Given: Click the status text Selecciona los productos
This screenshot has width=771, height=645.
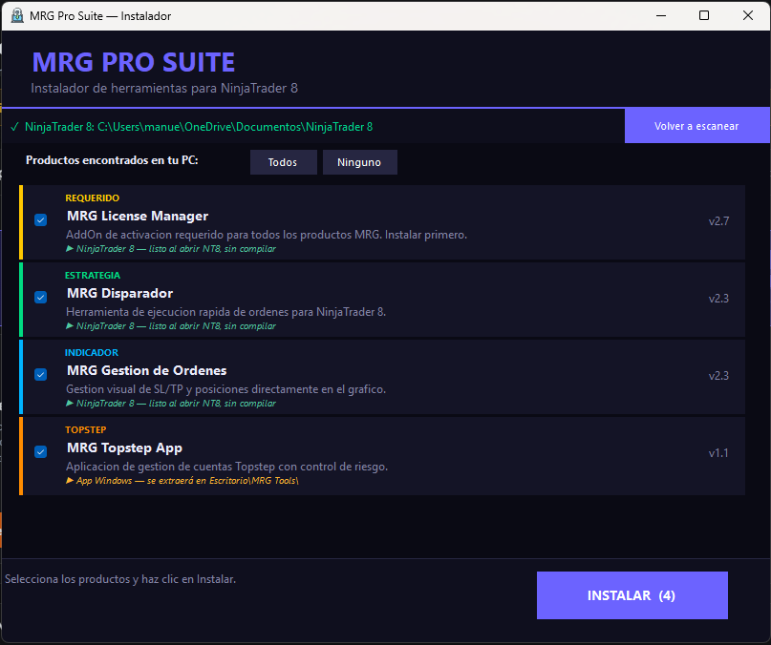Looking at the screenshot, I should click(x=120, y=579).
